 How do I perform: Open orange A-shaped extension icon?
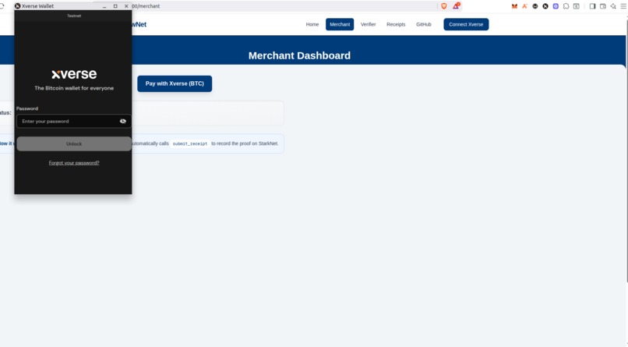coord(524,6)
